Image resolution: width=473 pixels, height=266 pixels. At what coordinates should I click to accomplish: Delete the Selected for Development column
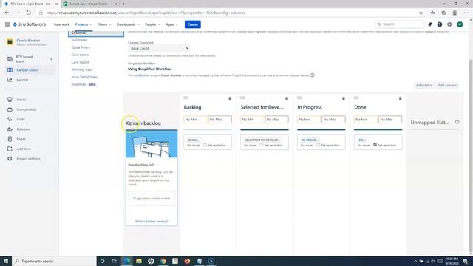click(x=287, y=98)
